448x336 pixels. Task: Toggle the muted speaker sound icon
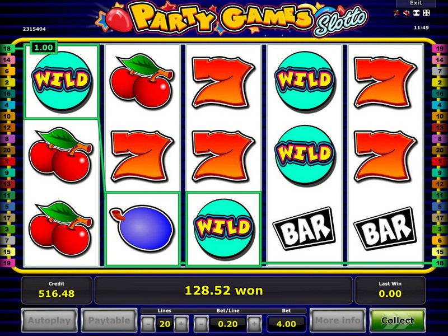coord(407,13)
